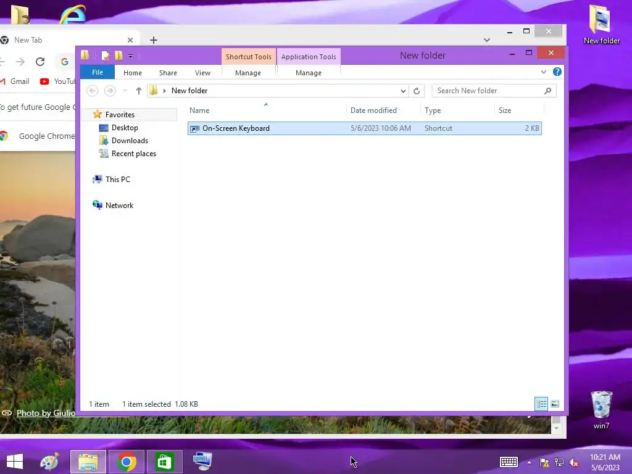Close the New Tab in Chrome
Screen dimensions: 632x474
click(x=130, y=40)
